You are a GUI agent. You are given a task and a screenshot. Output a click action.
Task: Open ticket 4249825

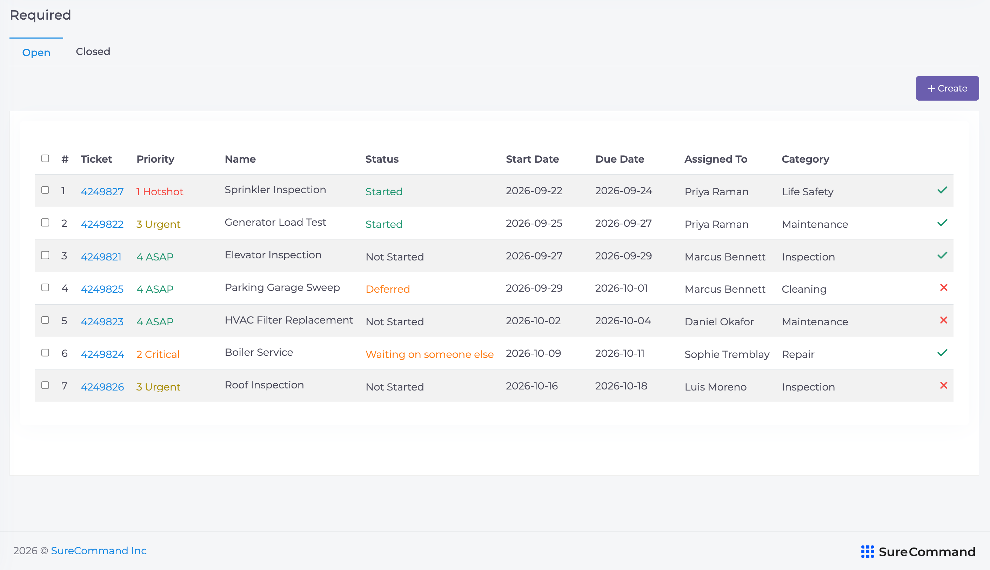click(x=102, y=289)
